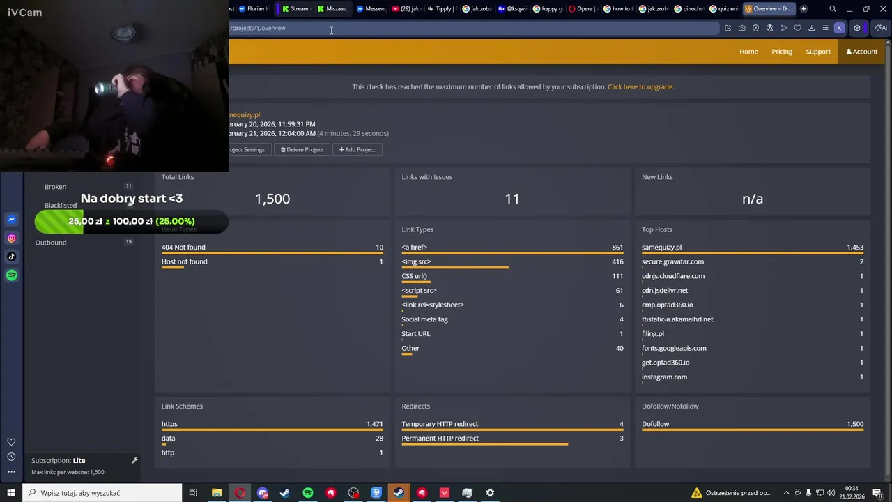Open the three-dot sidebar setup menu
Image resolution: width=892 pixels, height=502 pixels.
(x=11, y=472)
